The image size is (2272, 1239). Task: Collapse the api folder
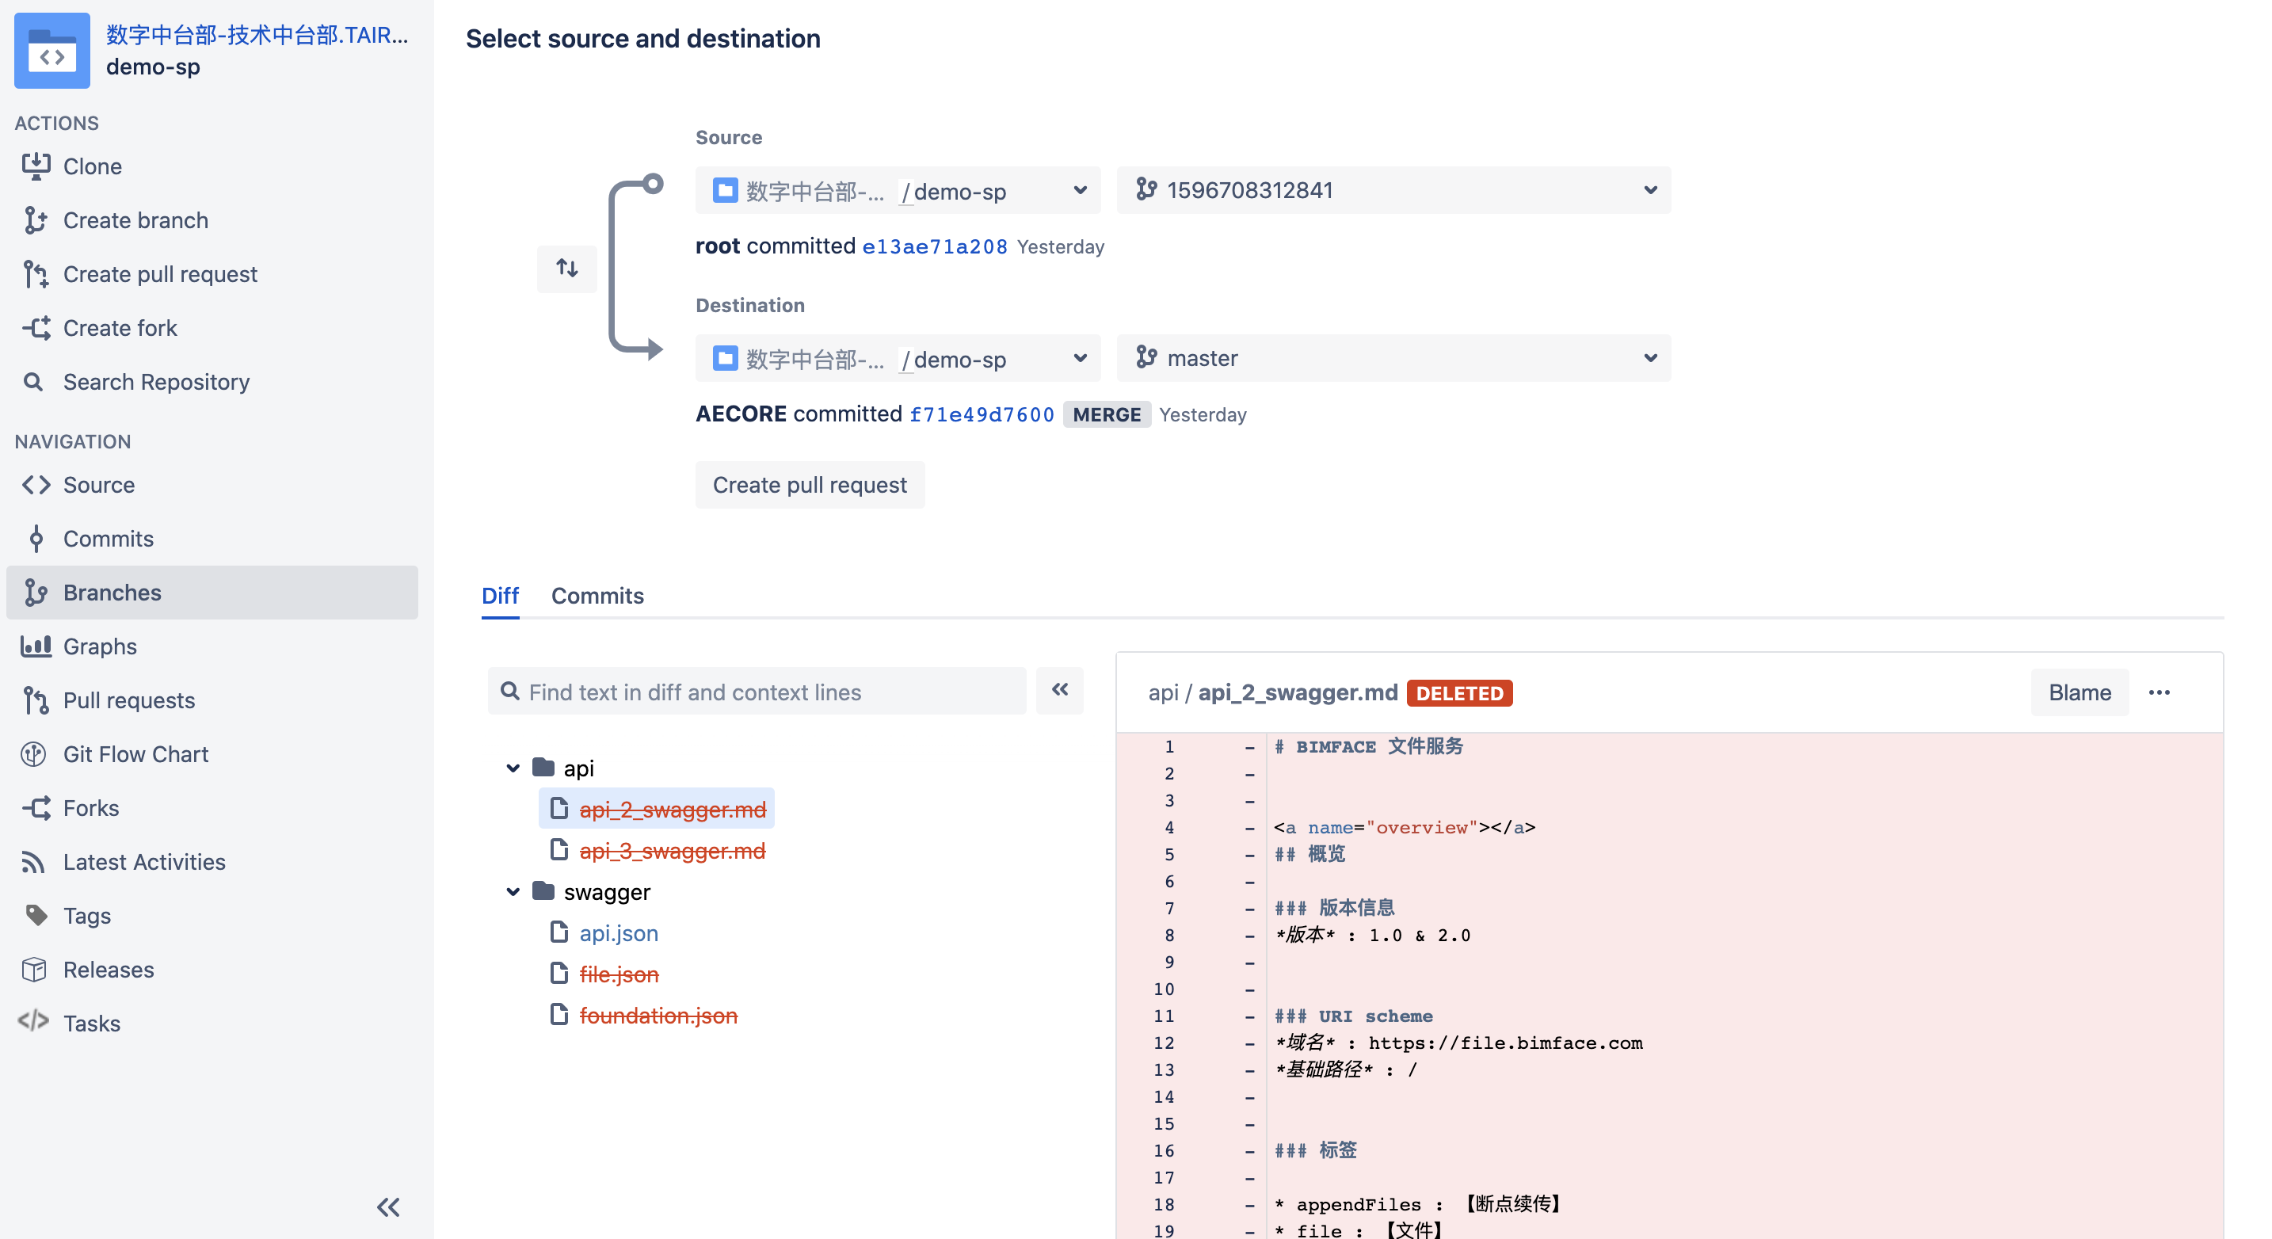click(513, 768)
